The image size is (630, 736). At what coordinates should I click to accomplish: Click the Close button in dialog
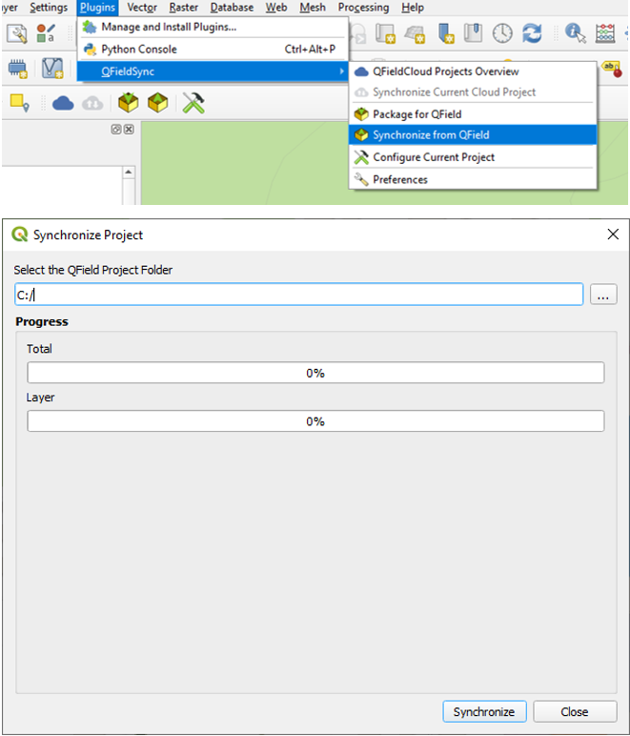point(575,711)
